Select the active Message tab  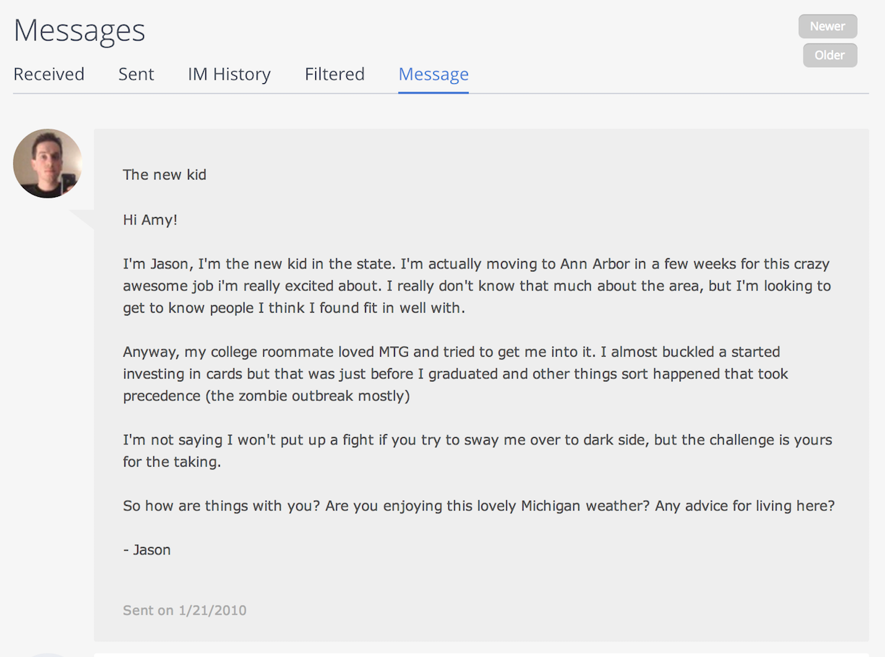tap(433, 75)
